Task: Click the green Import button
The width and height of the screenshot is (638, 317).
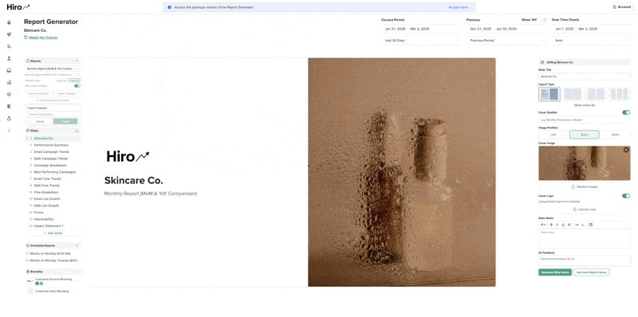Action: 65,122
